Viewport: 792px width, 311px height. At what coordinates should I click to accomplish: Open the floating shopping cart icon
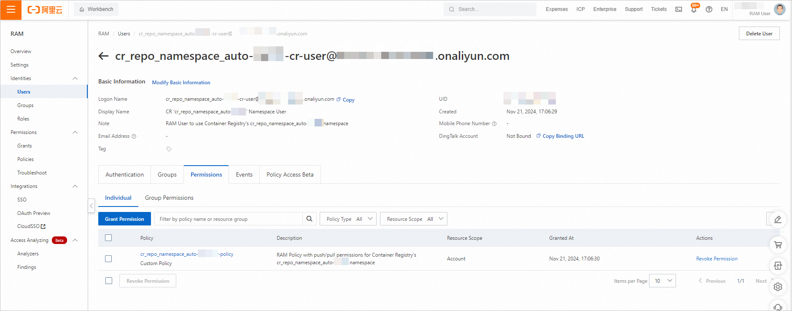point(778,245)
